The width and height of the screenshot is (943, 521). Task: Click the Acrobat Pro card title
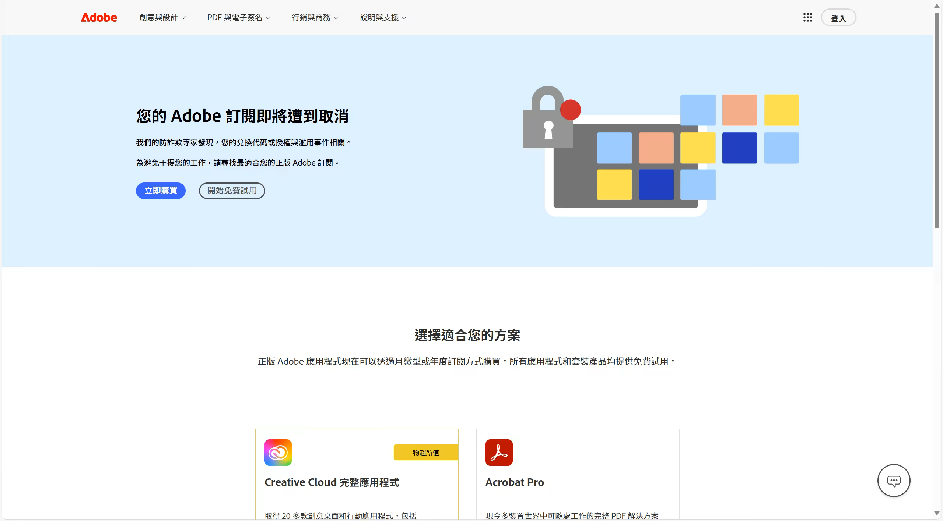(515, 482)
